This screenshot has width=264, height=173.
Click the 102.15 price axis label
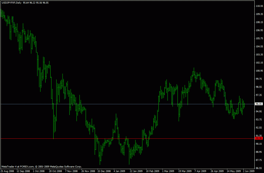coord(259,63)
